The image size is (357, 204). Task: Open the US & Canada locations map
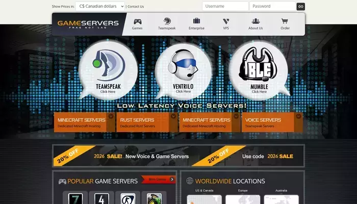204,199
